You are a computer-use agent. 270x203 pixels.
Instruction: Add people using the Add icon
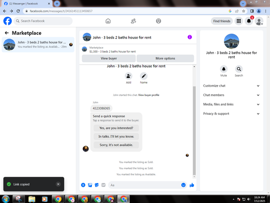[129, 76]
